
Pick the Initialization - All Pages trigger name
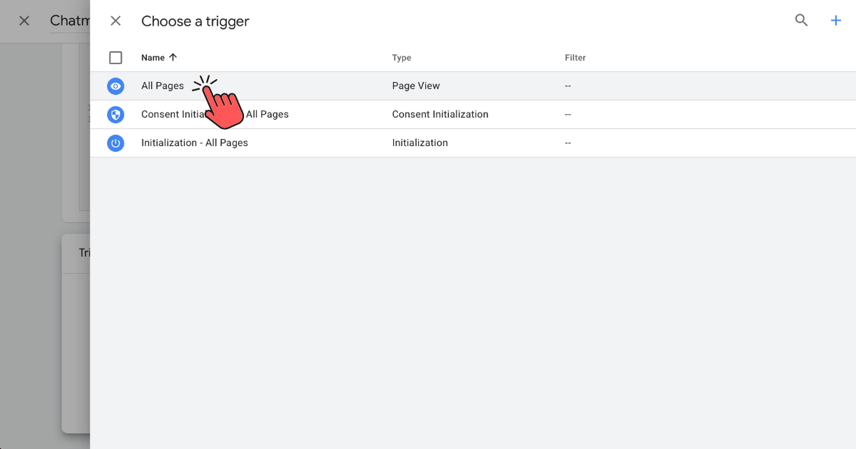(194, 143)
